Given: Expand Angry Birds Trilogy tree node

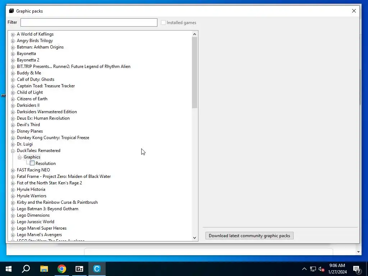Looking at the screenshot, I should coord(13,41).
